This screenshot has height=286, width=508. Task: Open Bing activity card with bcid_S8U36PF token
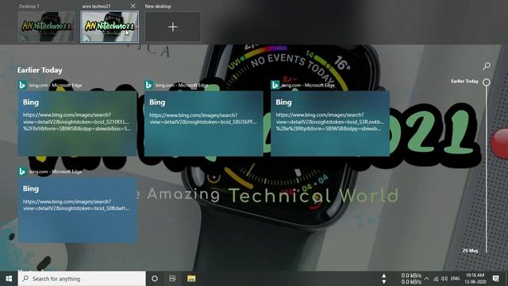pyautogui.click(x=204, y=124)
